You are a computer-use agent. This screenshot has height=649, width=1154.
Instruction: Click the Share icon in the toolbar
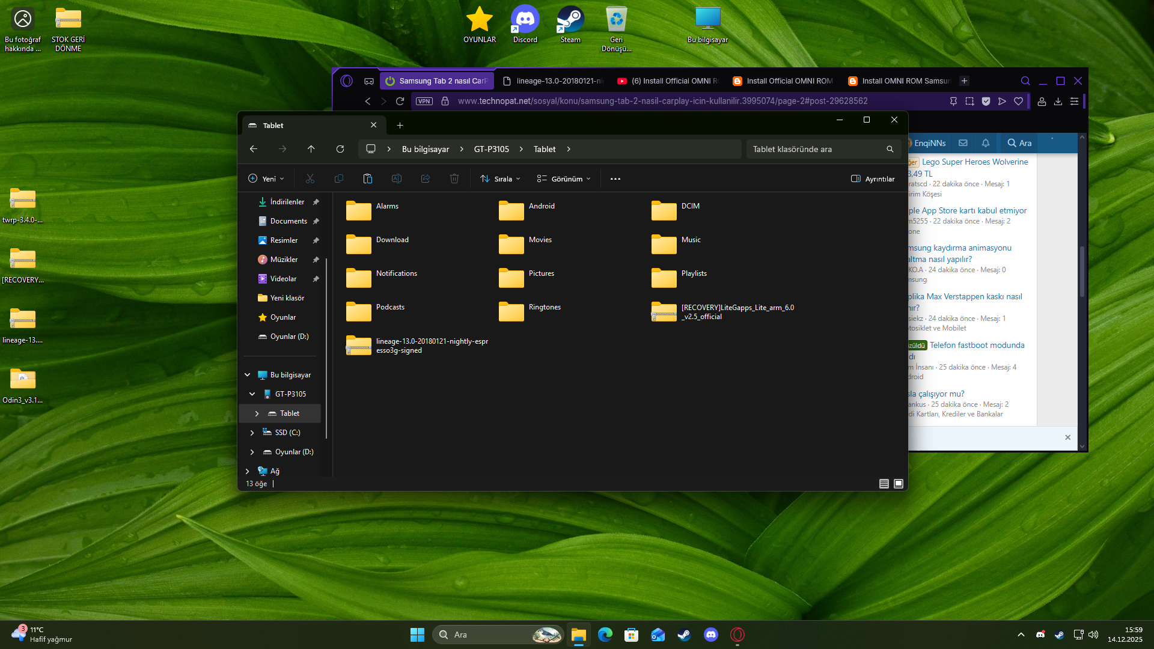(x=426, y=178)
